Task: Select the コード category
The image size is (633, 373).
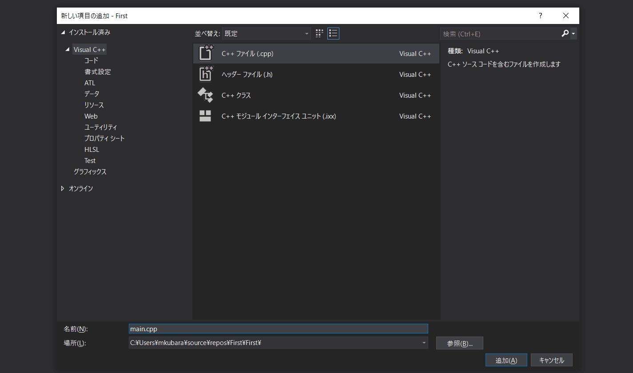Action: tap(91, 60)
